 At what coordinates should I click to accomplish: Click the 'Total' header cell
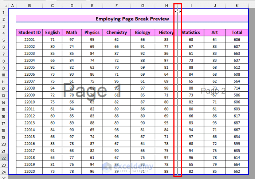click(237, 32)
